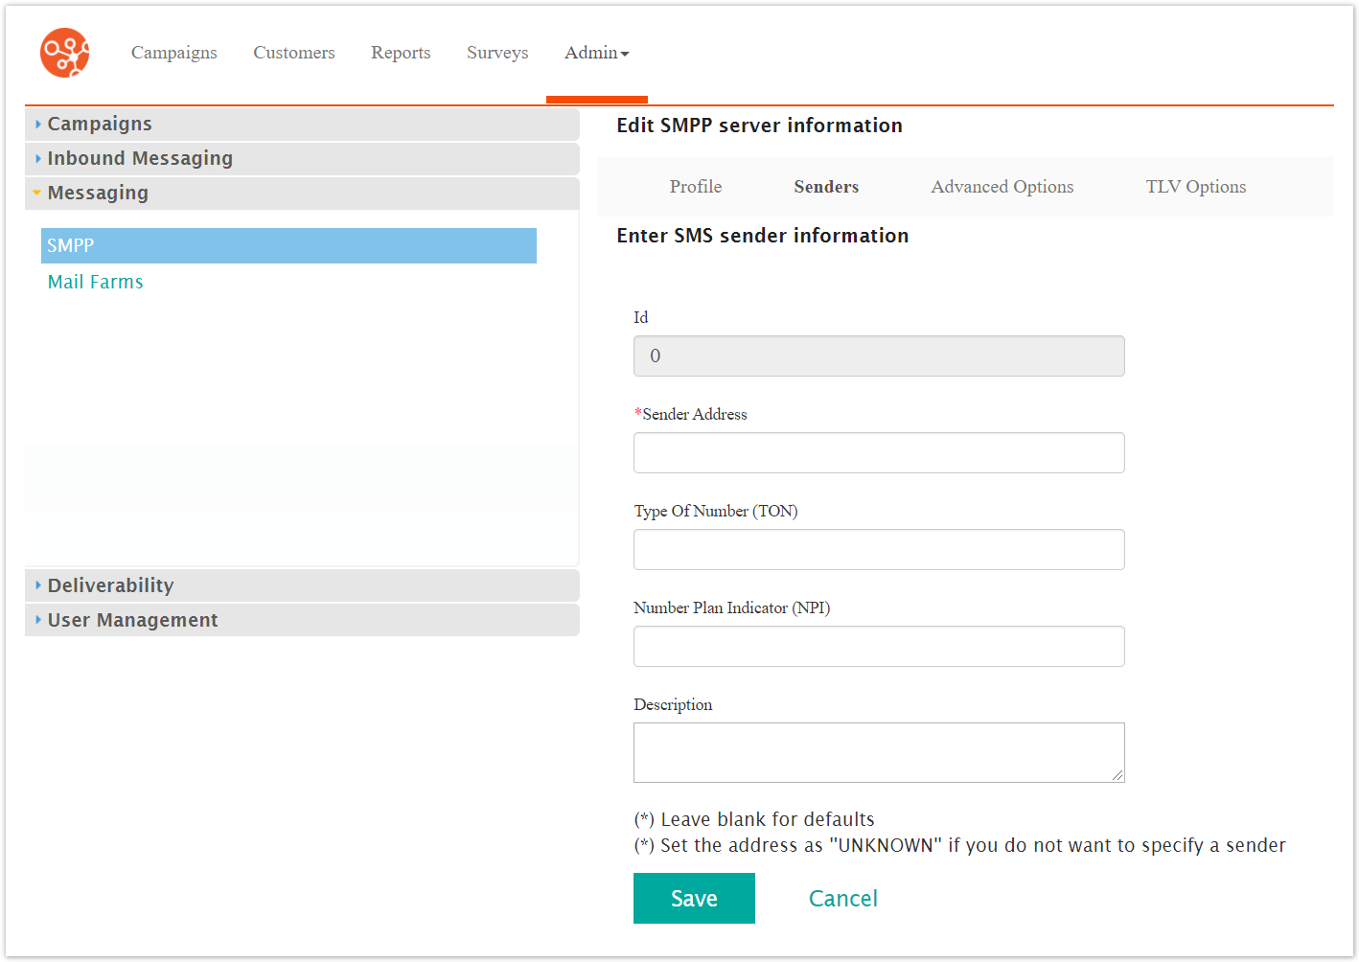
Task: Click the Sender Address input field
Action: point(878,452)
